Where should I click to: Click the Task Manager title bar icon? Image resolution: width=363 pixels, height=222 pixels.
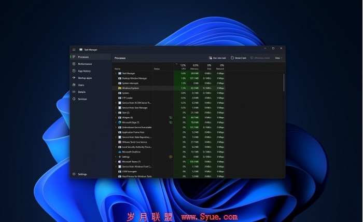pyautogui.click(x=81, y=50)
